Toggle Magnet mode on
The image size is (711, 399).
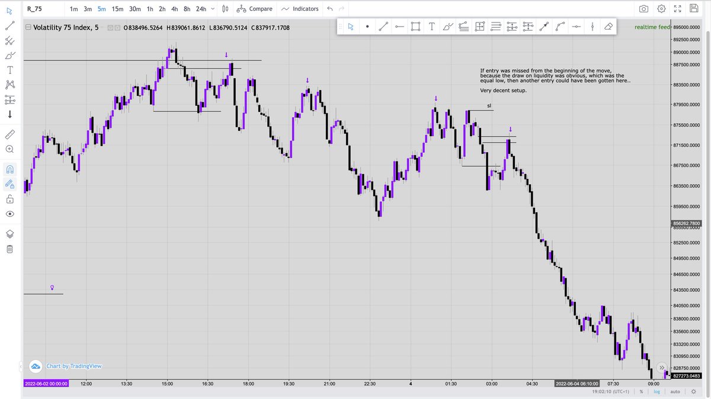(x=9, y=169)
